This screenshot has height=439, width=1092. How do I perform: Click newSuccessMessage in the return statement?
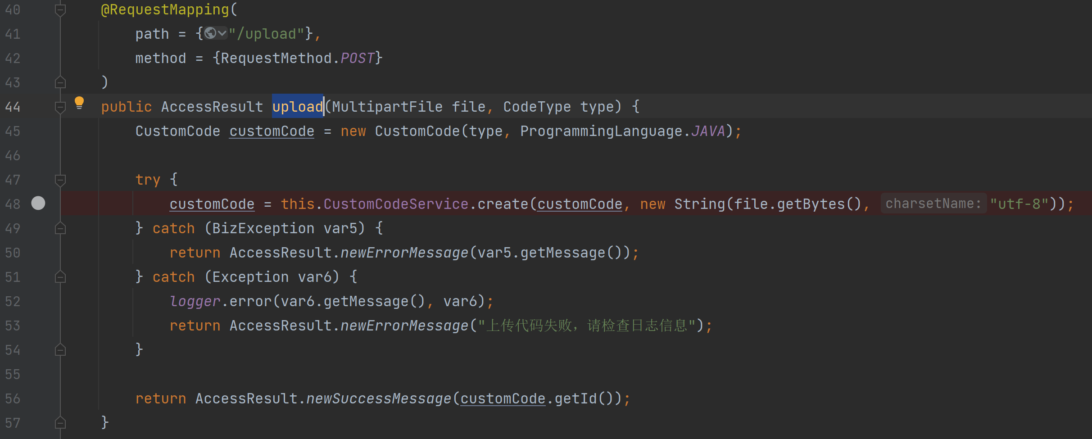(x=378, y=398)
